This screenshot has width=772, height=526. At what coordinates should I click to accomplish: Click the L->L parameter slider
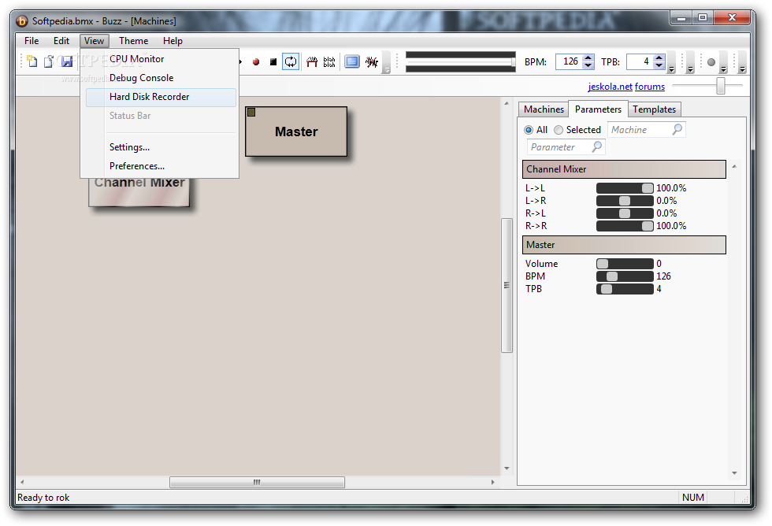click(625, 188)
